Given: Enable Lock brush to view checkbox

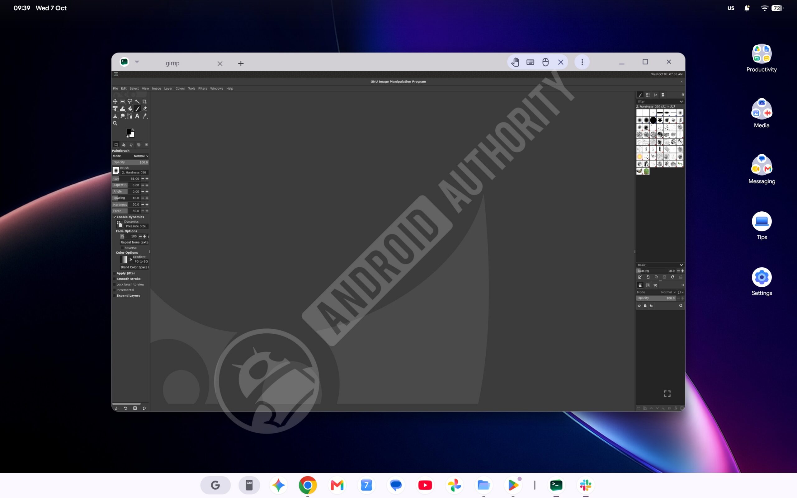Looking at the screenshot, I should pyautogui.click(x=114, y=284).
